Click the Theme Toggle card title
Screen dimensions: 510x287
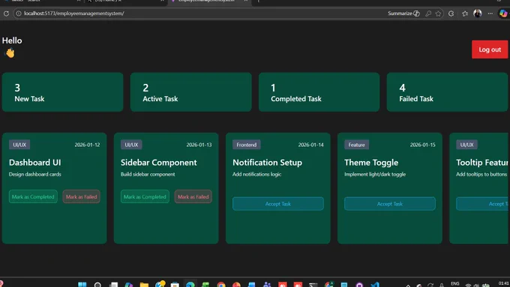tap(371, 162)
